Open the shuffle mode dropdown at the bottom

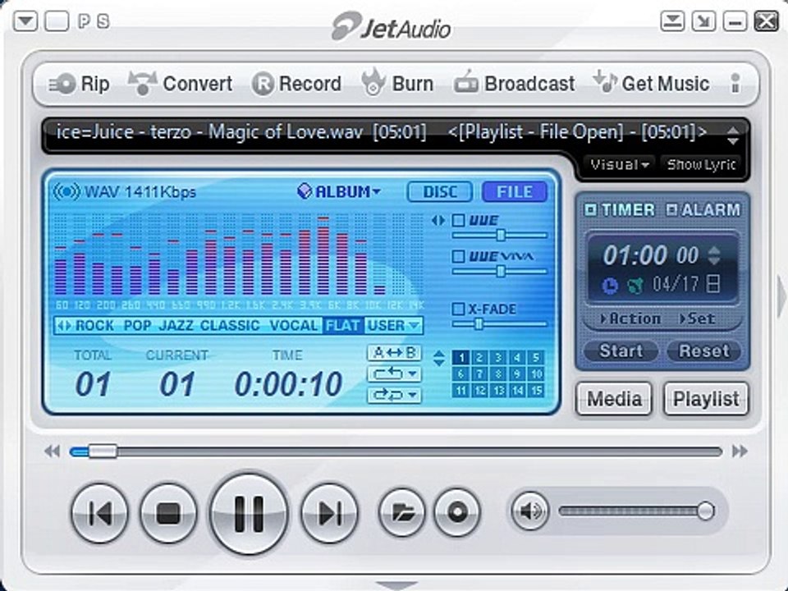395,395
